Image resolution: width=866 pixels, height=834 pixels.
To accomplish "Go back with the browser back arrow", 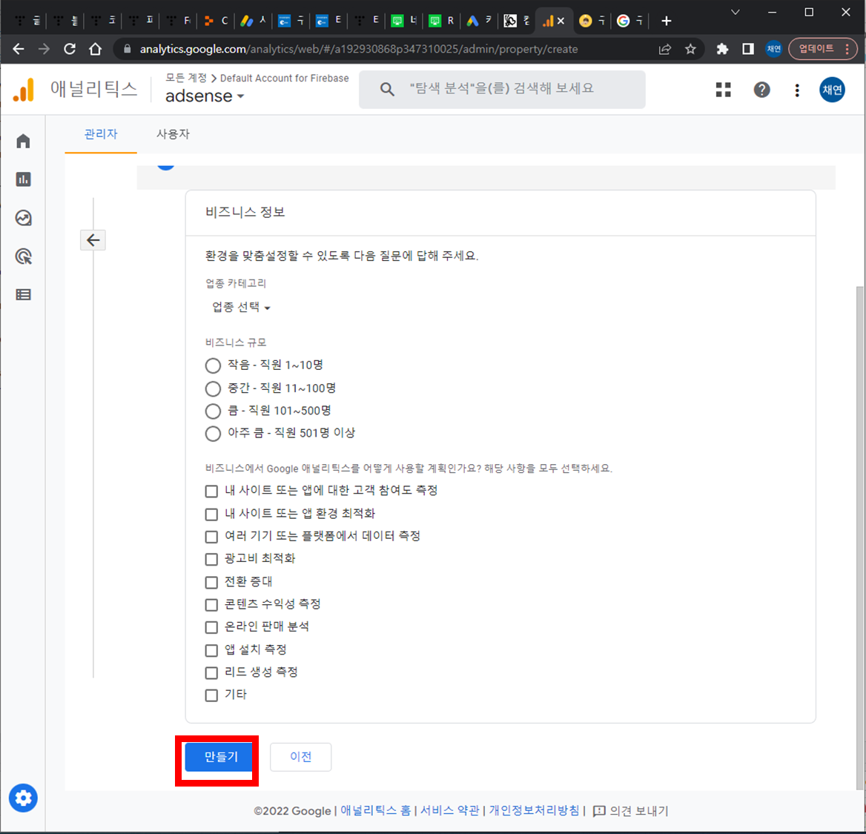I will click(x=19, y=49).
